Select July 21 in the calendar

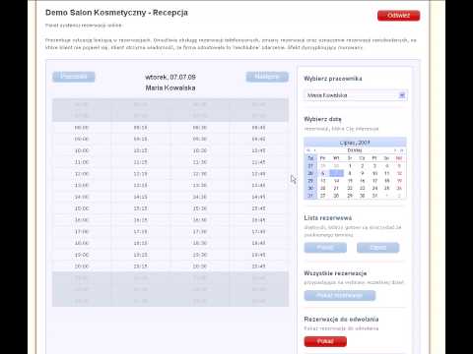click(336, 189)
